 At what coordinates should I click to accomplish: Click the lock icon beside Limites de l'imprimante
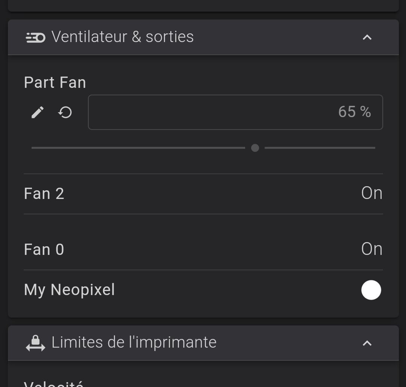35,343
